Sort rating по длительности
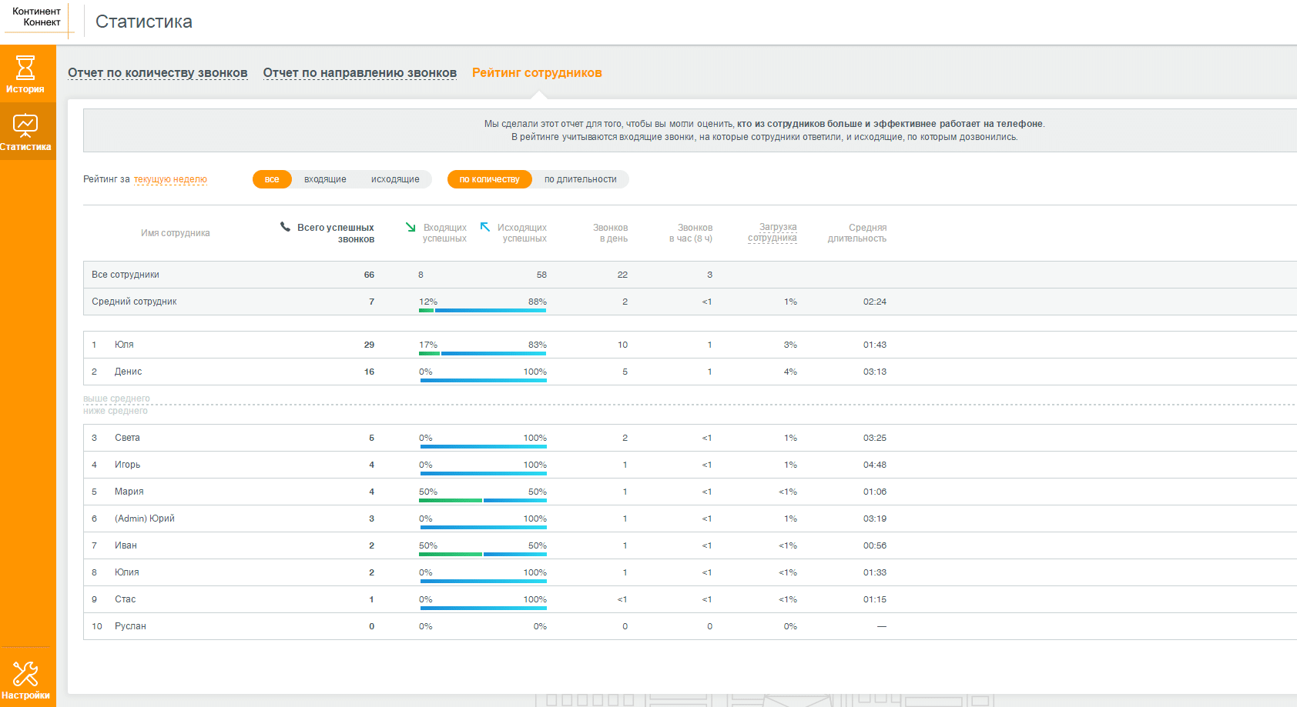 (x=581, y=179)
